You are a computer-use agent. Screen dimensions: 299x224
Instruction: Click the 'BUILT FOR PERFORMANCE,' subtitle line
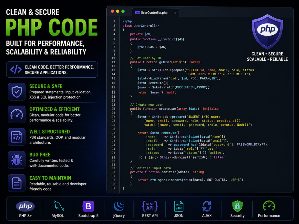click(x=45, y=43)
